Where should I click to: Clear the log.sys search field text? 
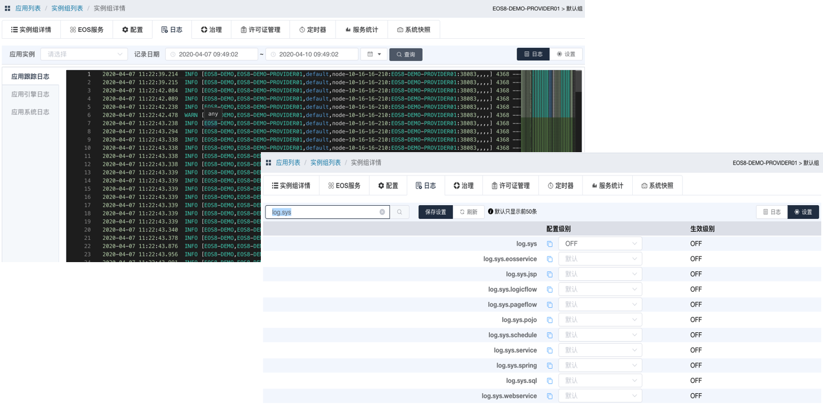(x=382, y=212)
